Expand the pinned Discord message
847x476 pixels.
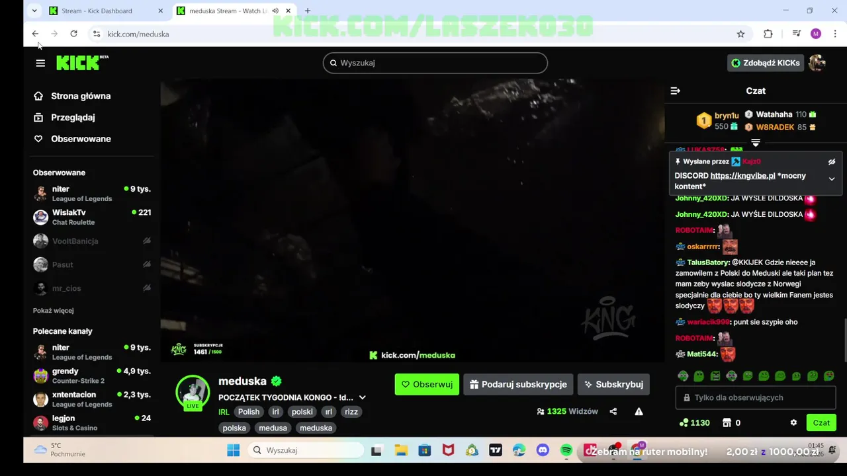point(832,178)
